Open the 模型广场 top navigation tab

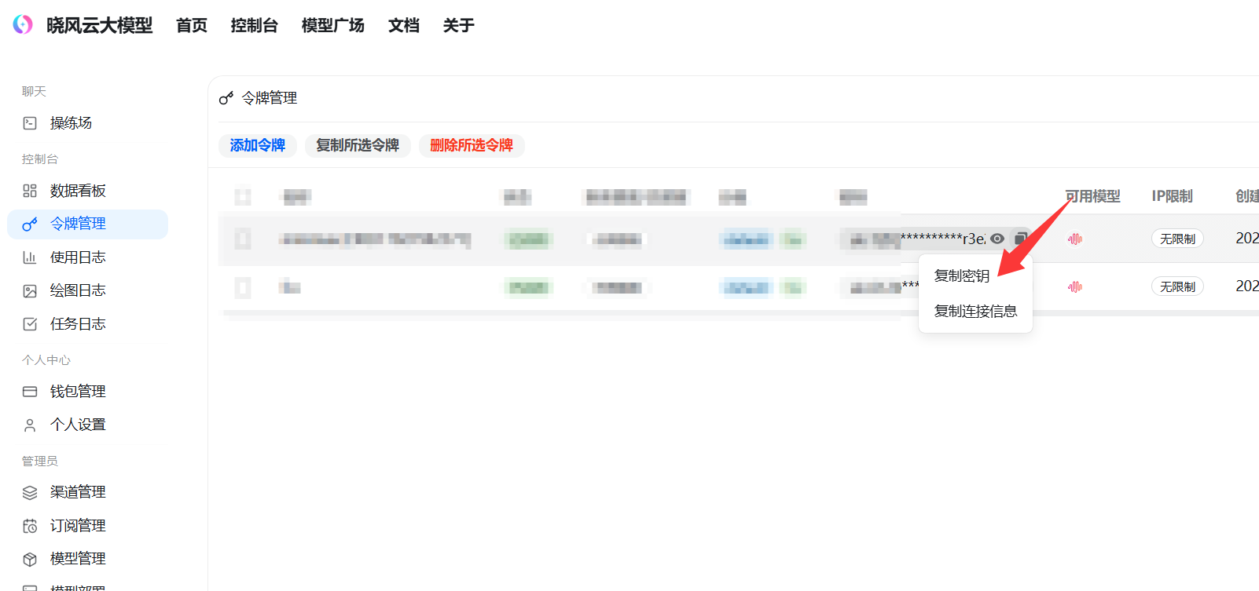pyautogui.click(x=333, y=26)
